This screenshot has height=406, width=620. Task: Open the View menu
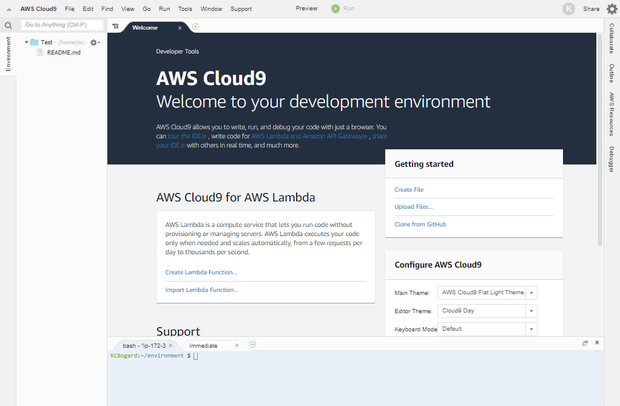pyautogui.click(x=128, y=8)
